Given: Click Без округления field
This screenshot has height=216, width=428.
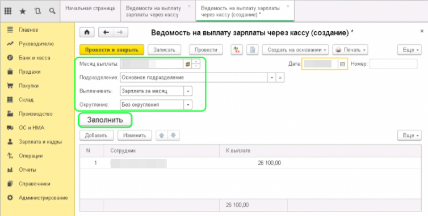Looking at the screenshot, I should click(x=152, y=105).
